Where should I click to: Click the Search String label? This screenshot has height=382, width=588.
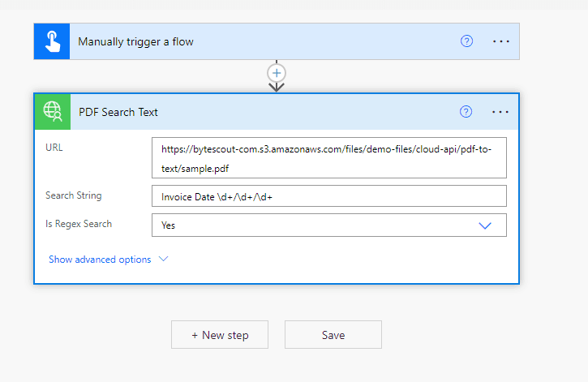pos(74,195)
